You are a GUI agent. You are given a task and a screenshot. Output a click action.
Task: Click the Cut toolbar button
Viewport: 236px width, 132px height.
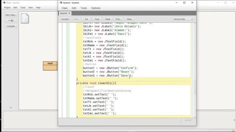(x=86, y=19)
